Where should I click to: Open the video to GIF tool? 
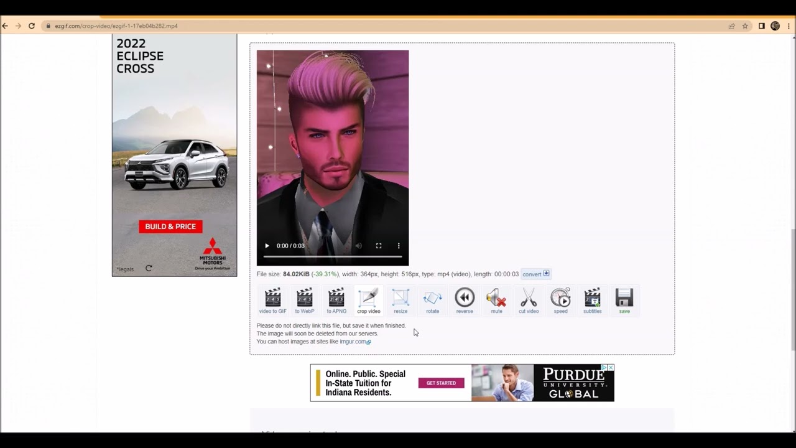tap(272, 301)
